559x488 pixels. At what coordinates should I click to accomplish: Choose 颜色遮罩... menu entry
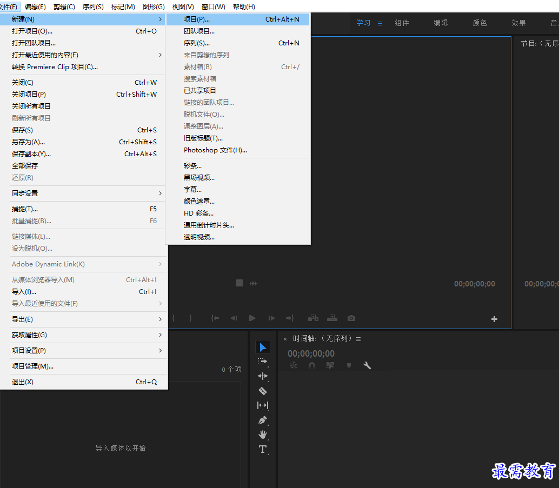click(x=238, y=202)
